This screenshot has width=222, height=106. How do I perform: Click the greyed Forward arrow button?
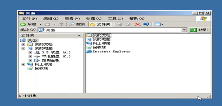point(47,24)
